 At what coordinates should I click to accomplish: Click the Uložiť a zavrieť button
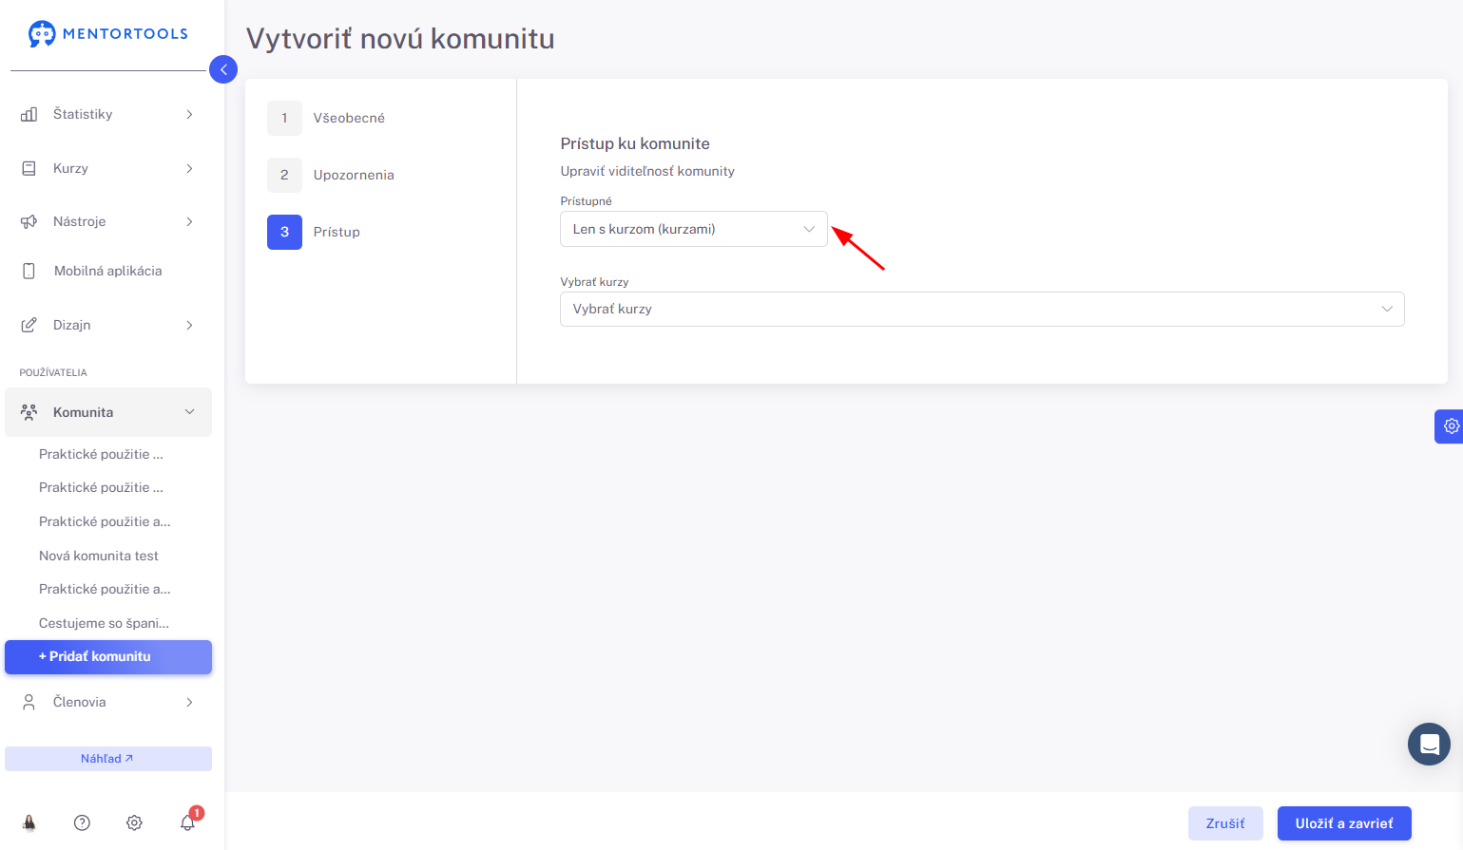click(1344, 823)
